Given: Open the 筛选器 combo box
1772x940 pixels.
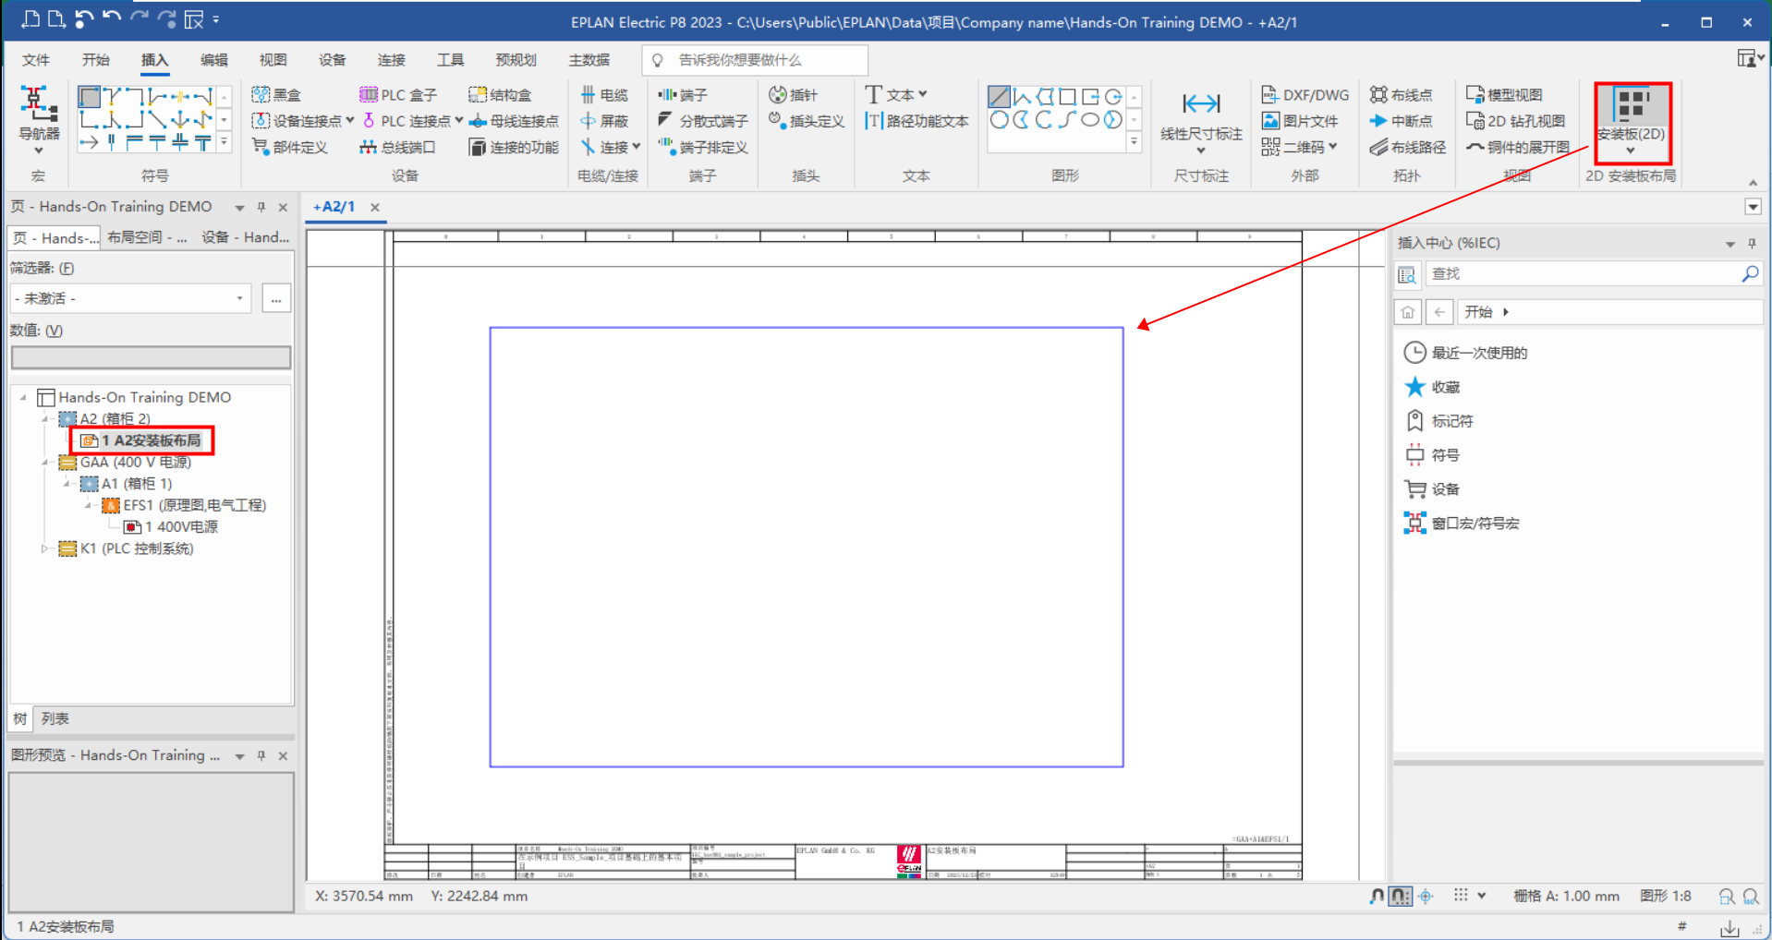Looking at the screenshot, I should point(130,298).
